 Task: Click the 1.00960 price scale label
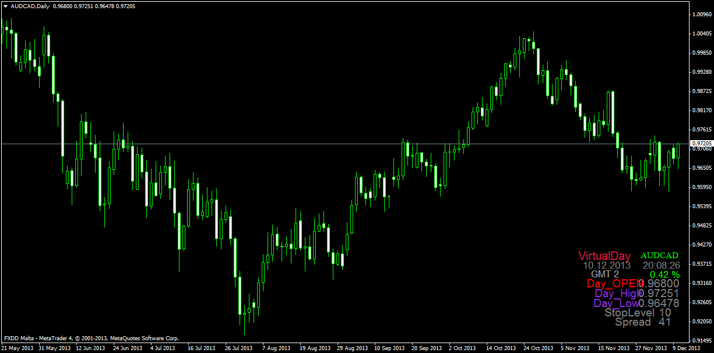tap(701, 14)
